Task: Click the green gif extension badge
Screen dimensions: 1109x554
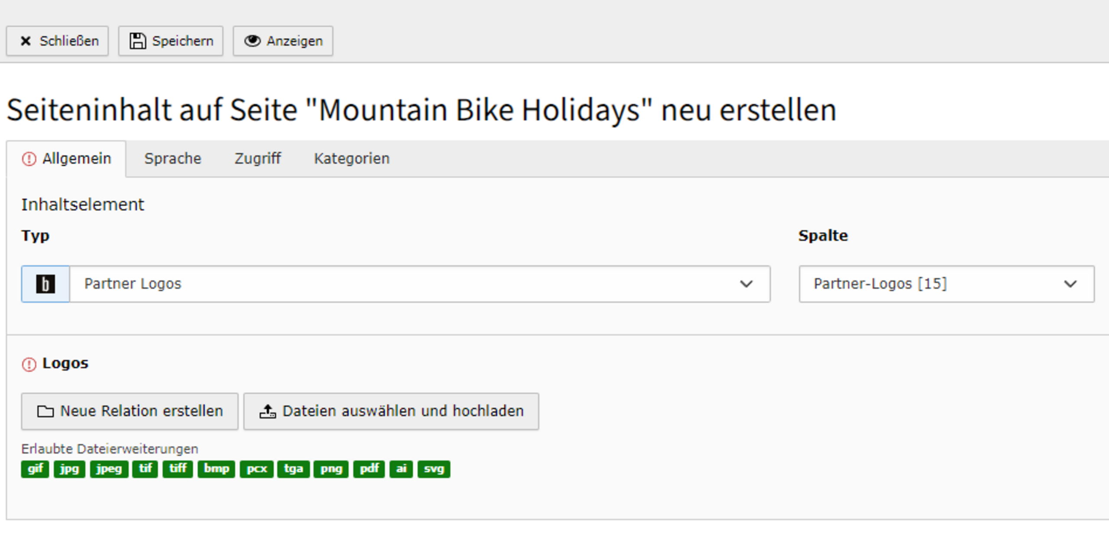Action: click(35, 469)
